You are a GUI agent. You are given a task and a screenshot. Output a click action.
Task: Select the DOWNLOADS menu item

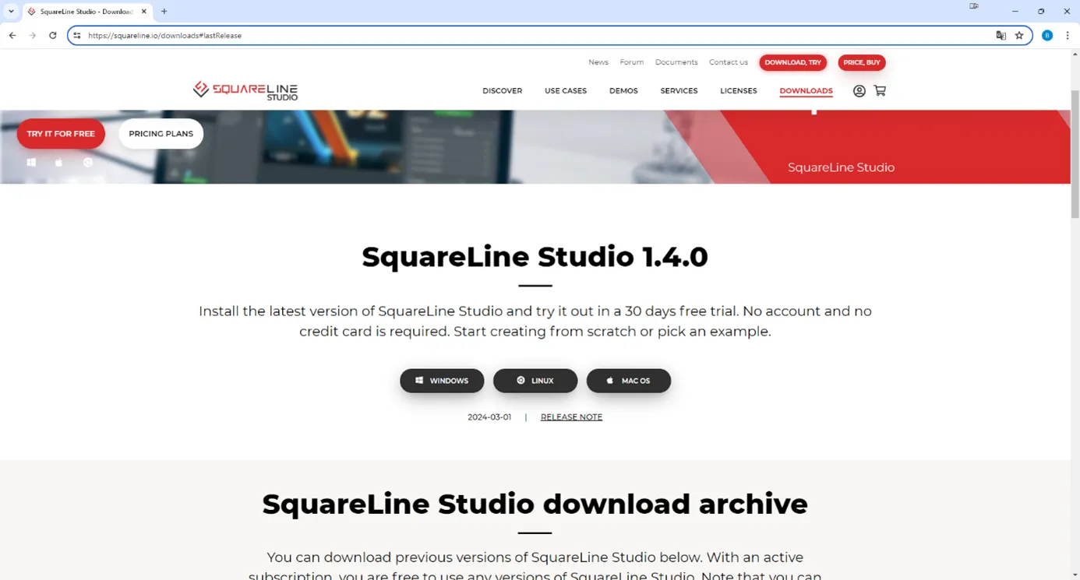point(806,91)
